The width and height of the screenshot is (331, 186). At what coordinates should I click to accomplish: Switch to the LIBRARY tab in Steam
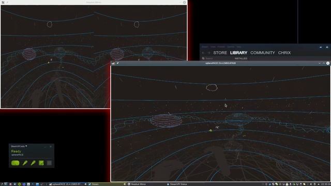click(238, 53)
